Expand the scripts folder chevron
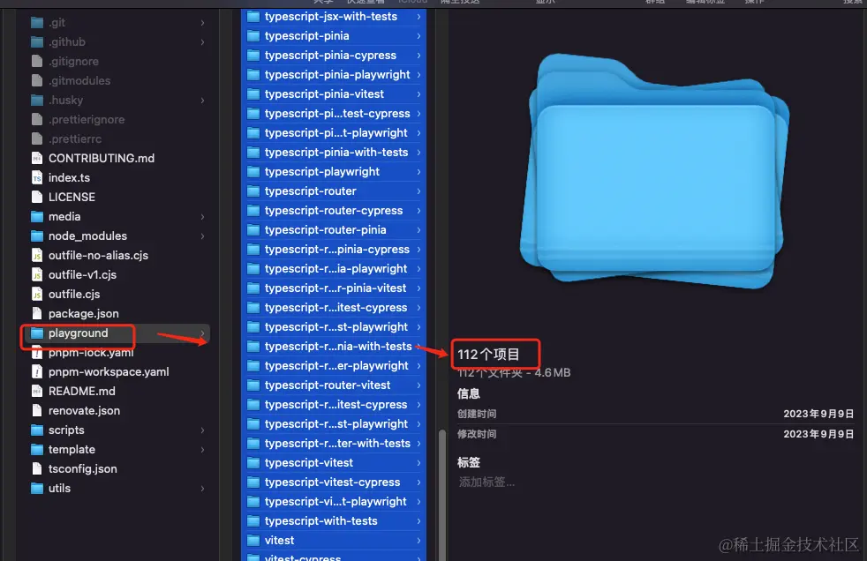867x561 pixels. [202, 430]
